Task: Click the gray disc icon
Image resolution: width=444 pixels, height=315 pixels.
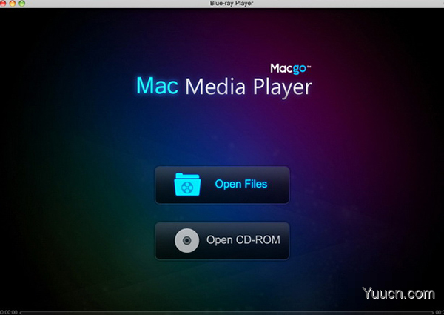Action: pos(186,240)
